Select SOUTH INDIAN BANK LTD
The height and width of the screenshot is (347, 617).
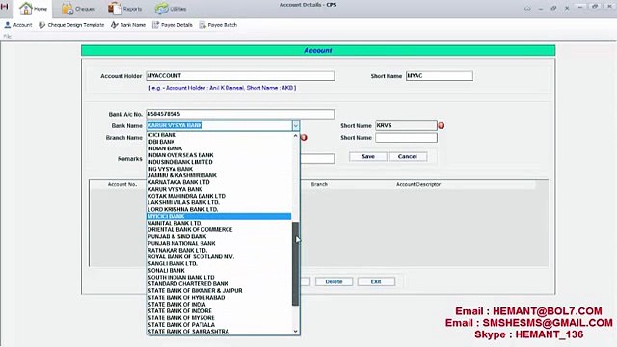tap(219, 278)
